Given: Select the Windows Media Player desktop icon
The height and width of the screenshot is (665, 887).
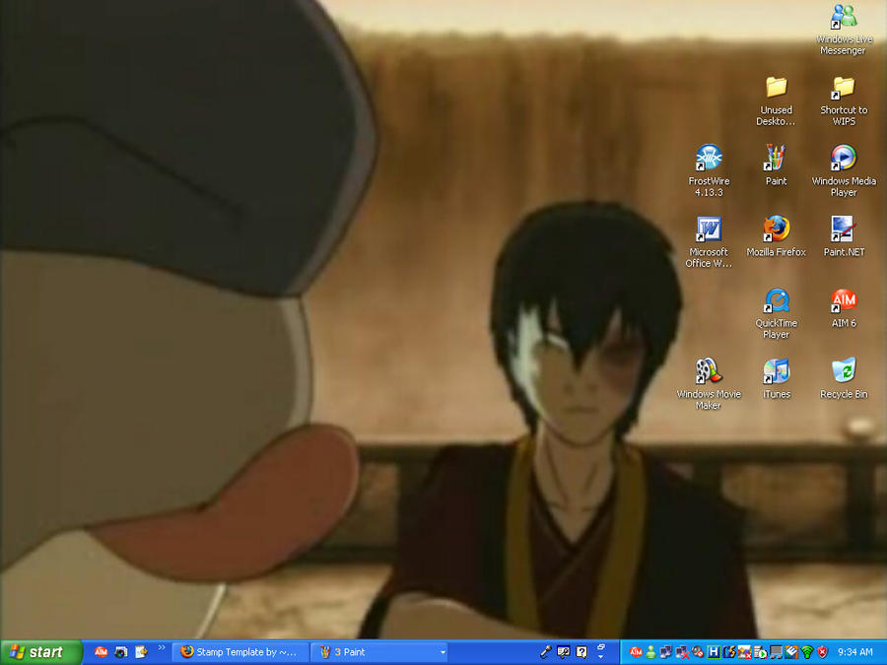Looking at the screenshot, I should (844, 170).
